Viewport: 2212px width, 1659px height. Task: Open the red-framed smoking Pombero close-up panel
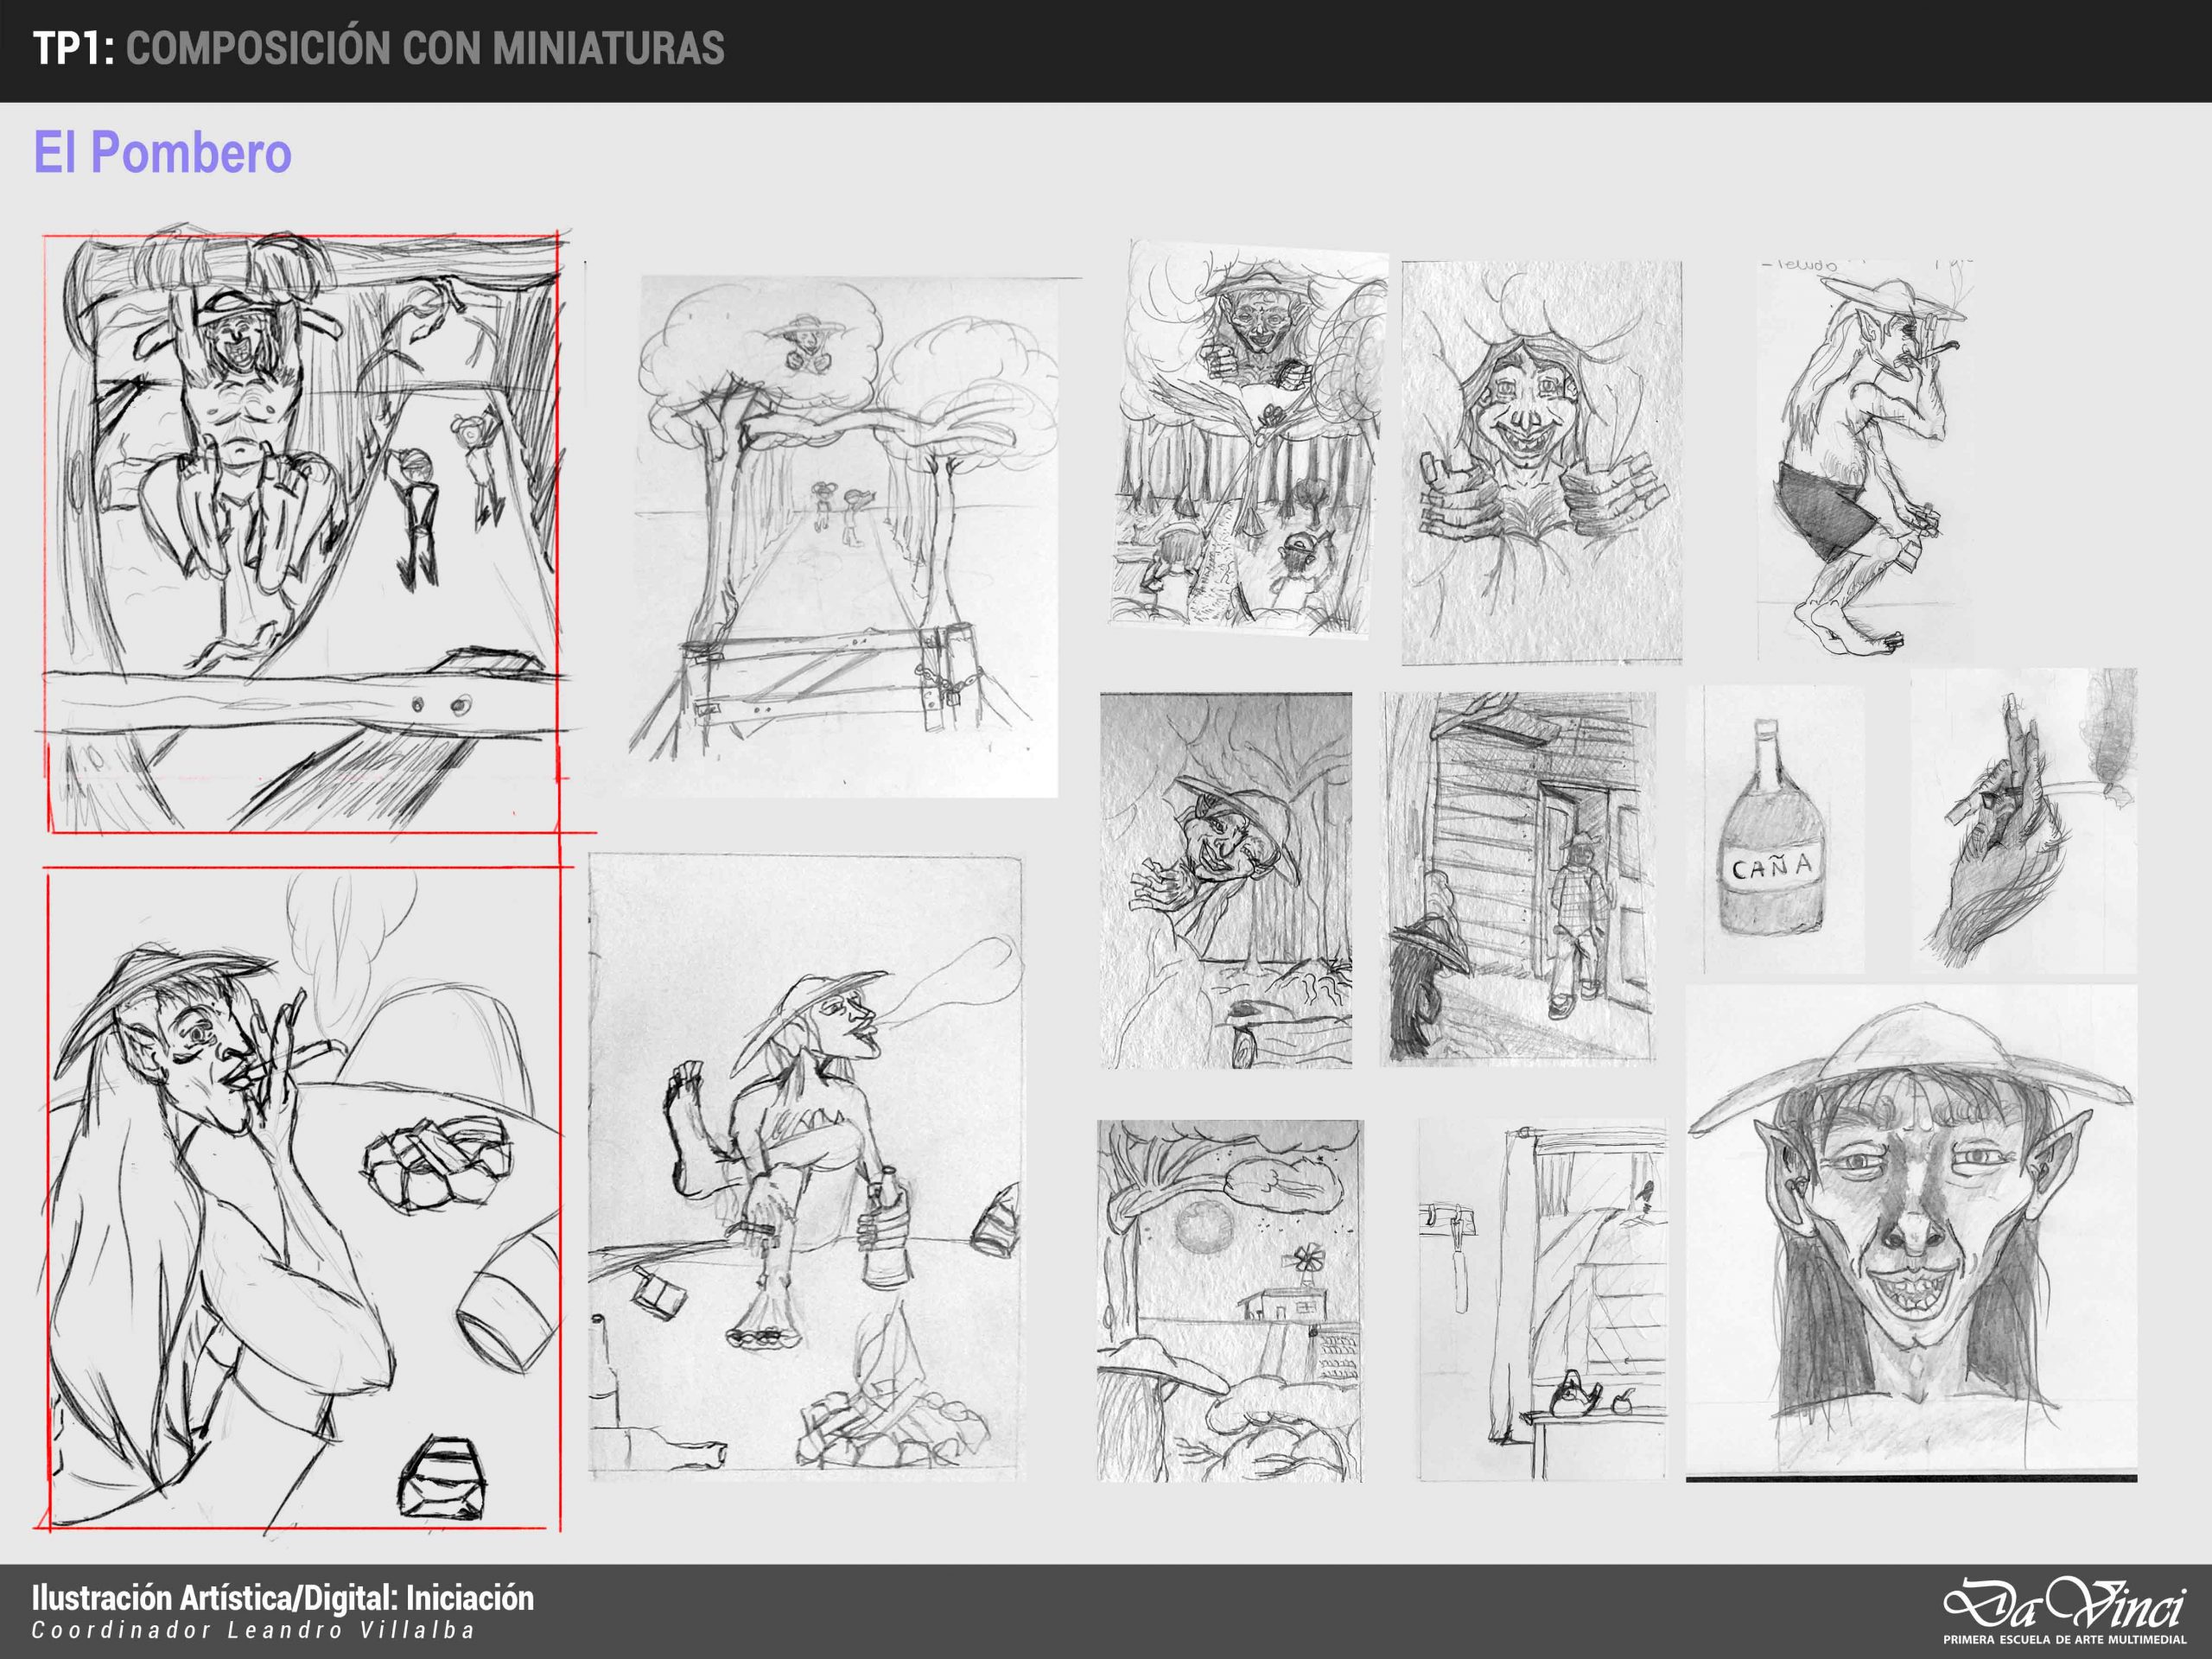[x=303, y=1199]
